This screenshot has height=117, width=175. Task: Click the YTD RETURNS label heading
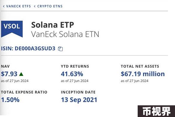[x=75, y=66]
